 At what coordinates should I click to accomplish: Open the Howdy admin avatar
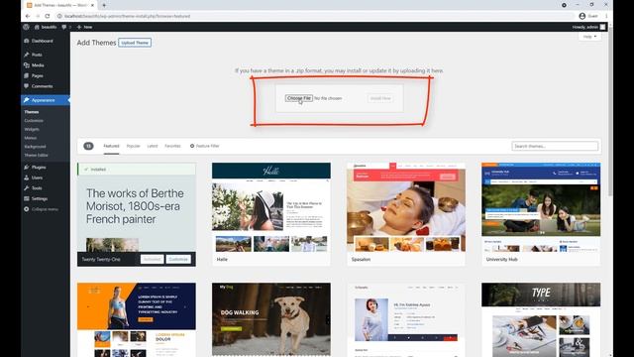pyautogui.click(x=602, y=27)
